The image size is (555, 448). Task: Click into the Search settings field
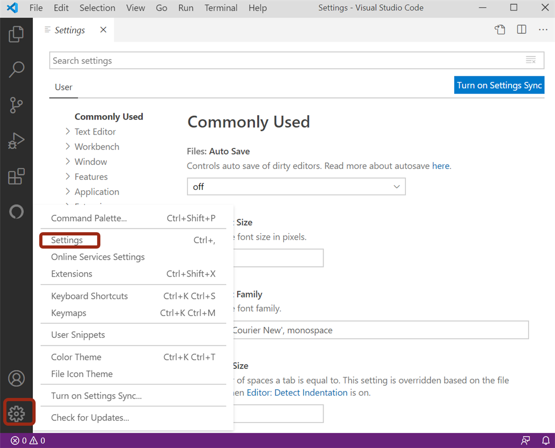coord(287,61)
